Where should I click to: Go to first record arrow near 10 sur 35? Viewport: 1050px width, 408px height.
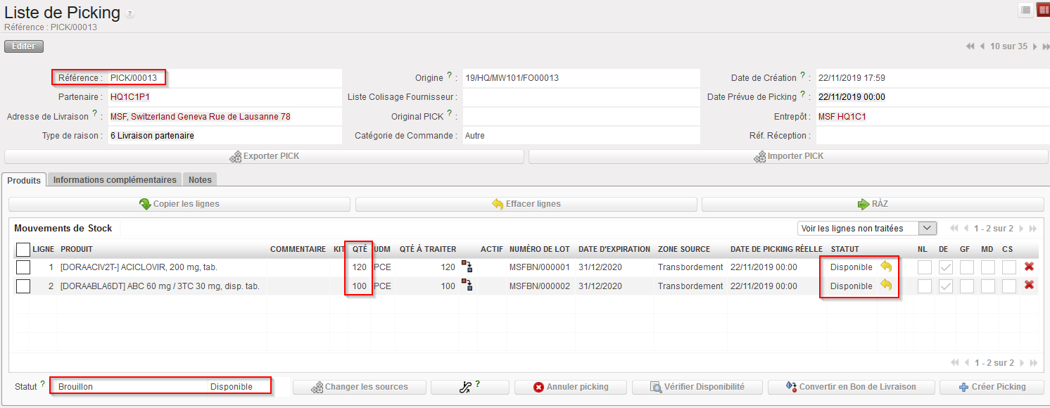(970, 46)
